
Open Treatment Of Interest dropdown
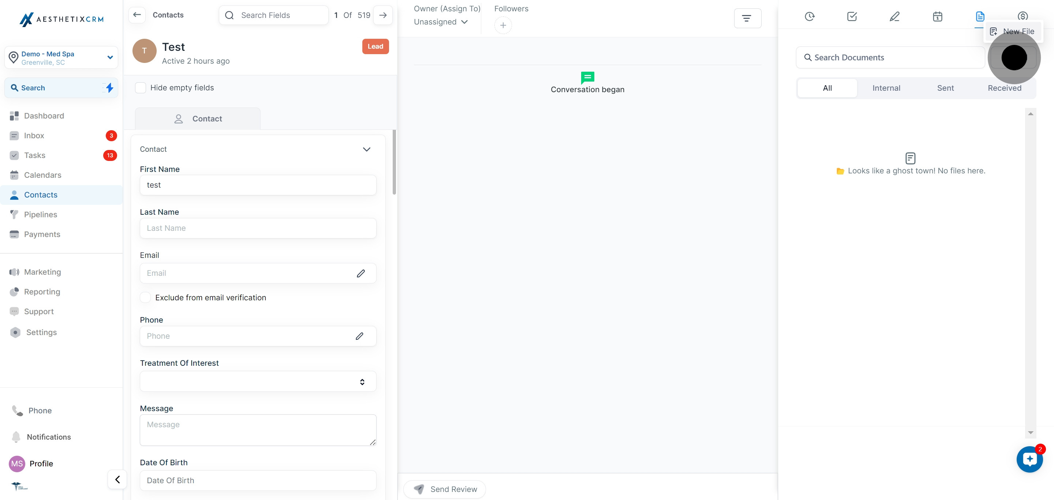pos(258,381)
